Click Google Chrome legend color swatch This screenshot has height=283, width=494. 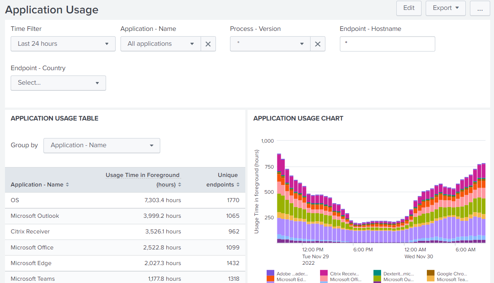431,273
